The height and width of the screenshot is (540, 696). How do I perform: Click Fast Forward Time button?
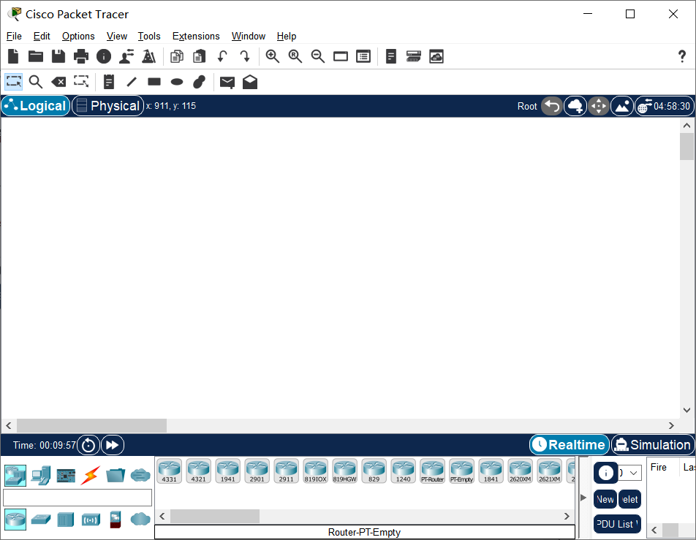(113, 445)
